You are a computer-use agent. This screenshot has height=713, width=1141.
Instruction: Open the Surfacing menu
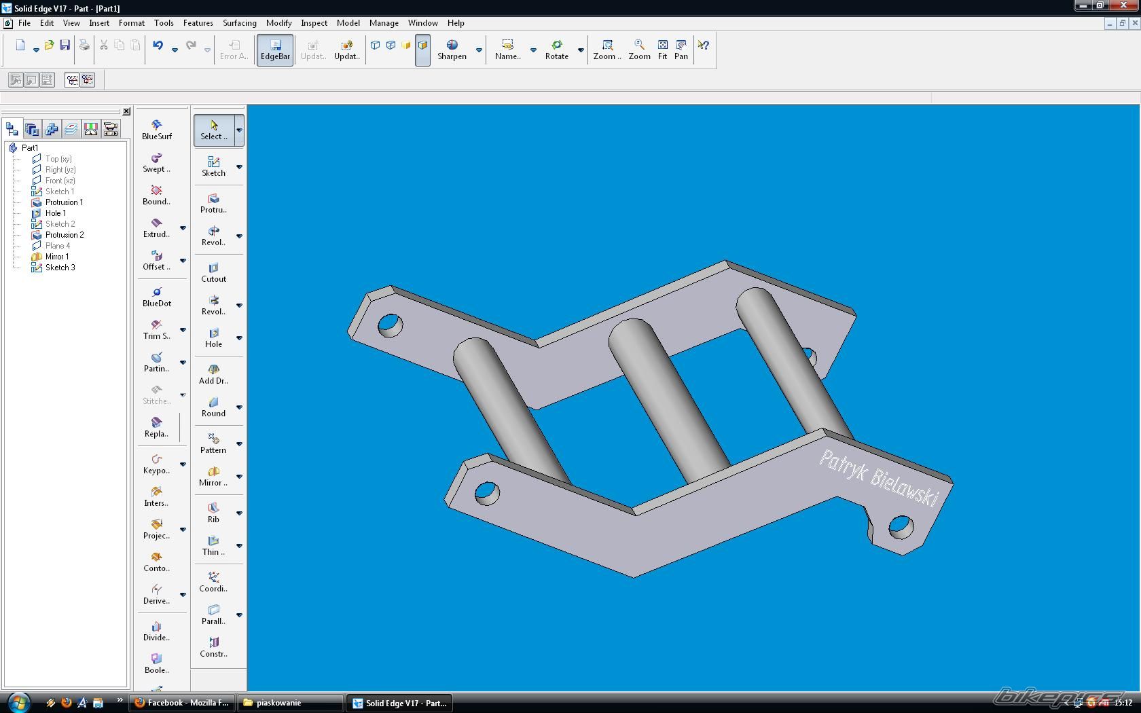239,23
